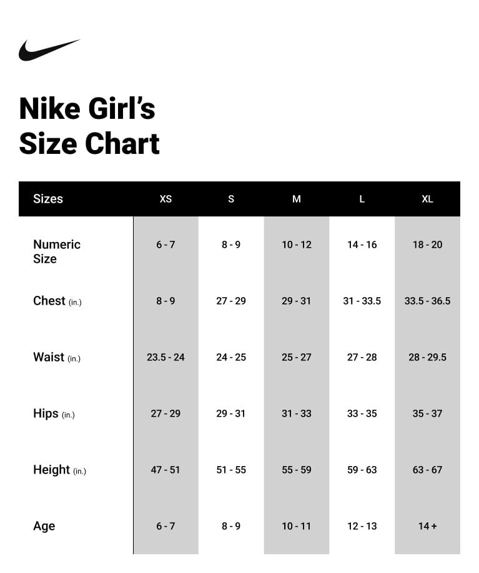Select the 18 - 20 numeric size cell
The height and width of the screenshot is (573, 479).
click(x=427, y=245)
